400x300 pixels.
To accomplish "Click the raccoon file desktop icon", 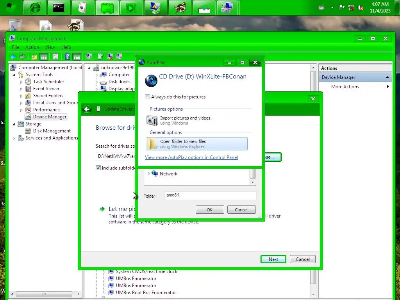I will [x=75, y=25].
